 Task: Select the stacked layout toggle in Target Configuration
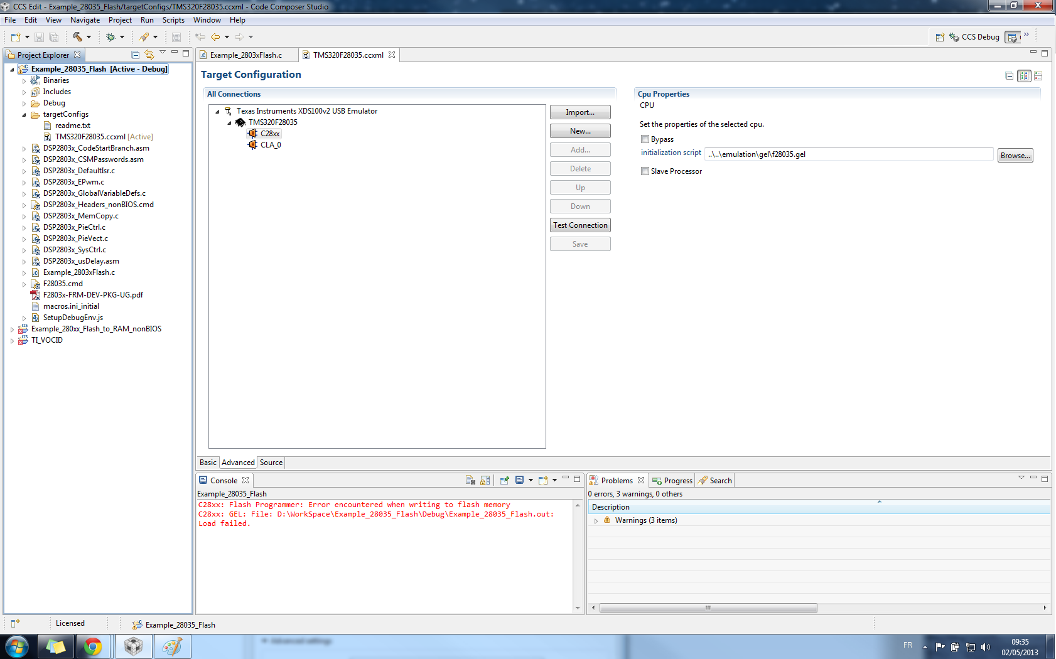[x=1038, y=76]
